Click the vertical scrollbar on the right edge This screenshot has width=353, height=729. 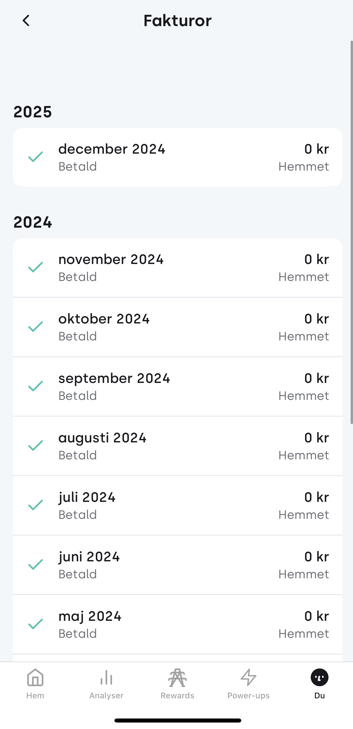point(351,232)
